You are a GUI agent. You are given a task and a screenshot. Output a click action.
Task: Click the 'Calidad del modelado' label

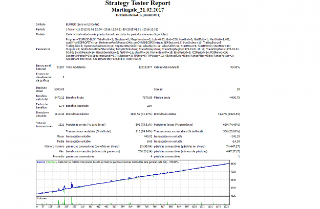[x=166, y=67]
